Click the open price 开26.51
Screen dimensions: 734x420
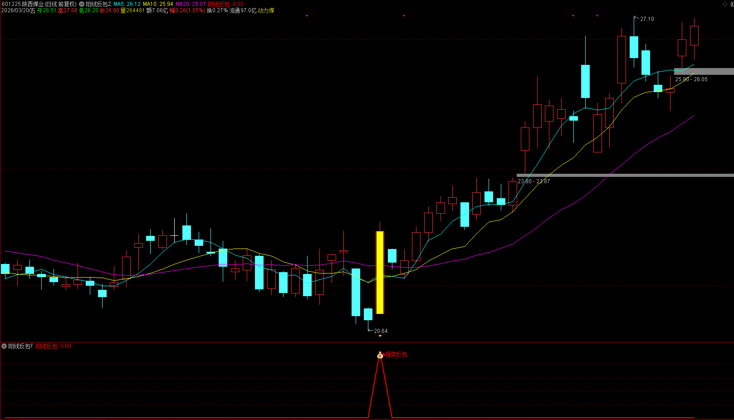tap(47, 10)
